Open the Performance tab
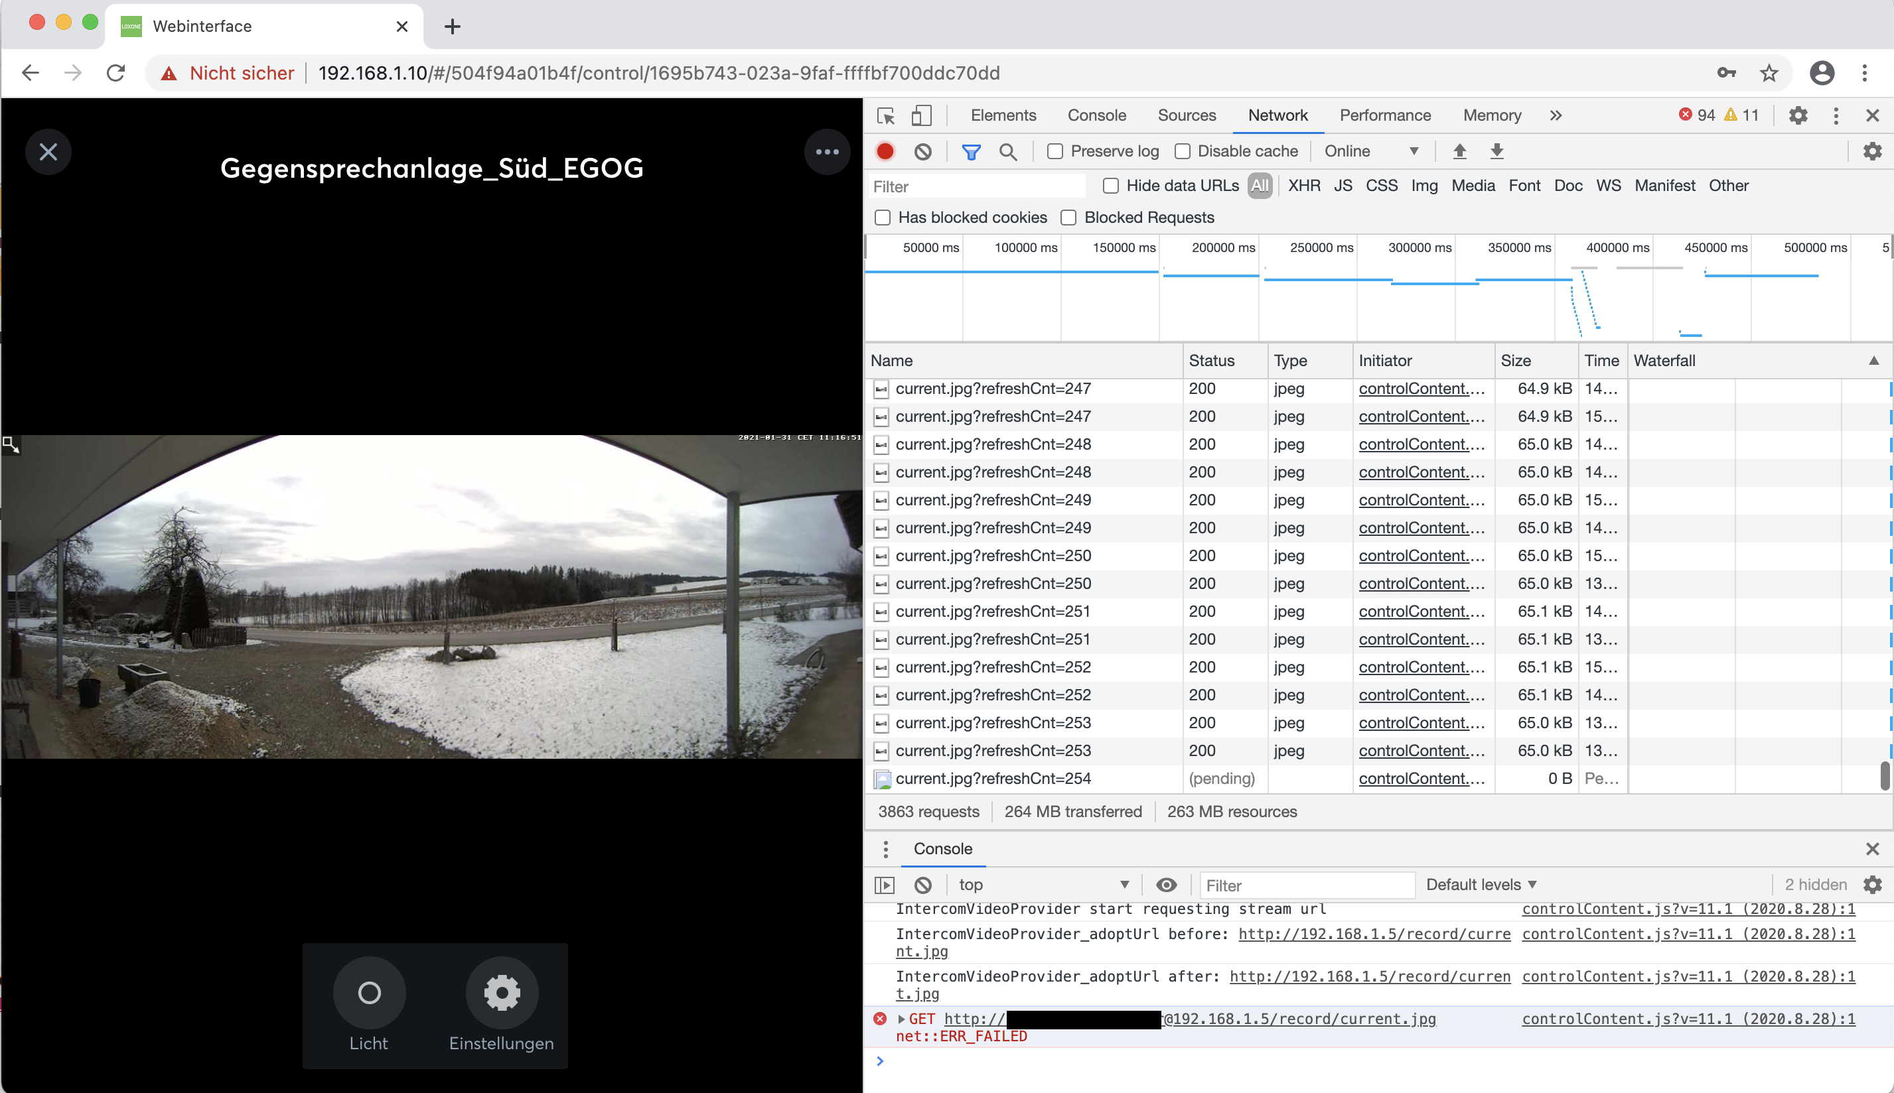1894x1093 pixels. (1385, 115)
